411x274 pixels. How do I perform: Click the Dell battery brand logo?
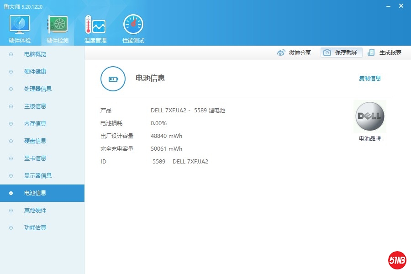pos(369,116)
